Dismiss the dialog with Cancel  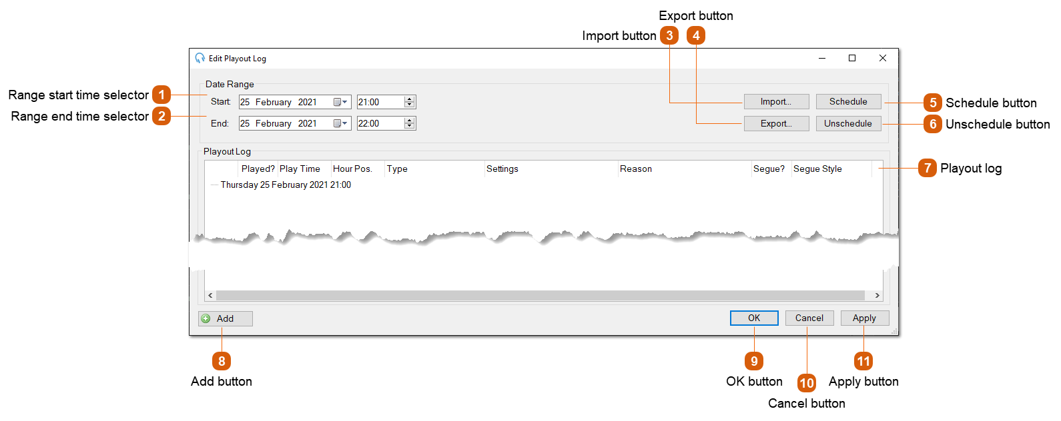tap(809, 318)
